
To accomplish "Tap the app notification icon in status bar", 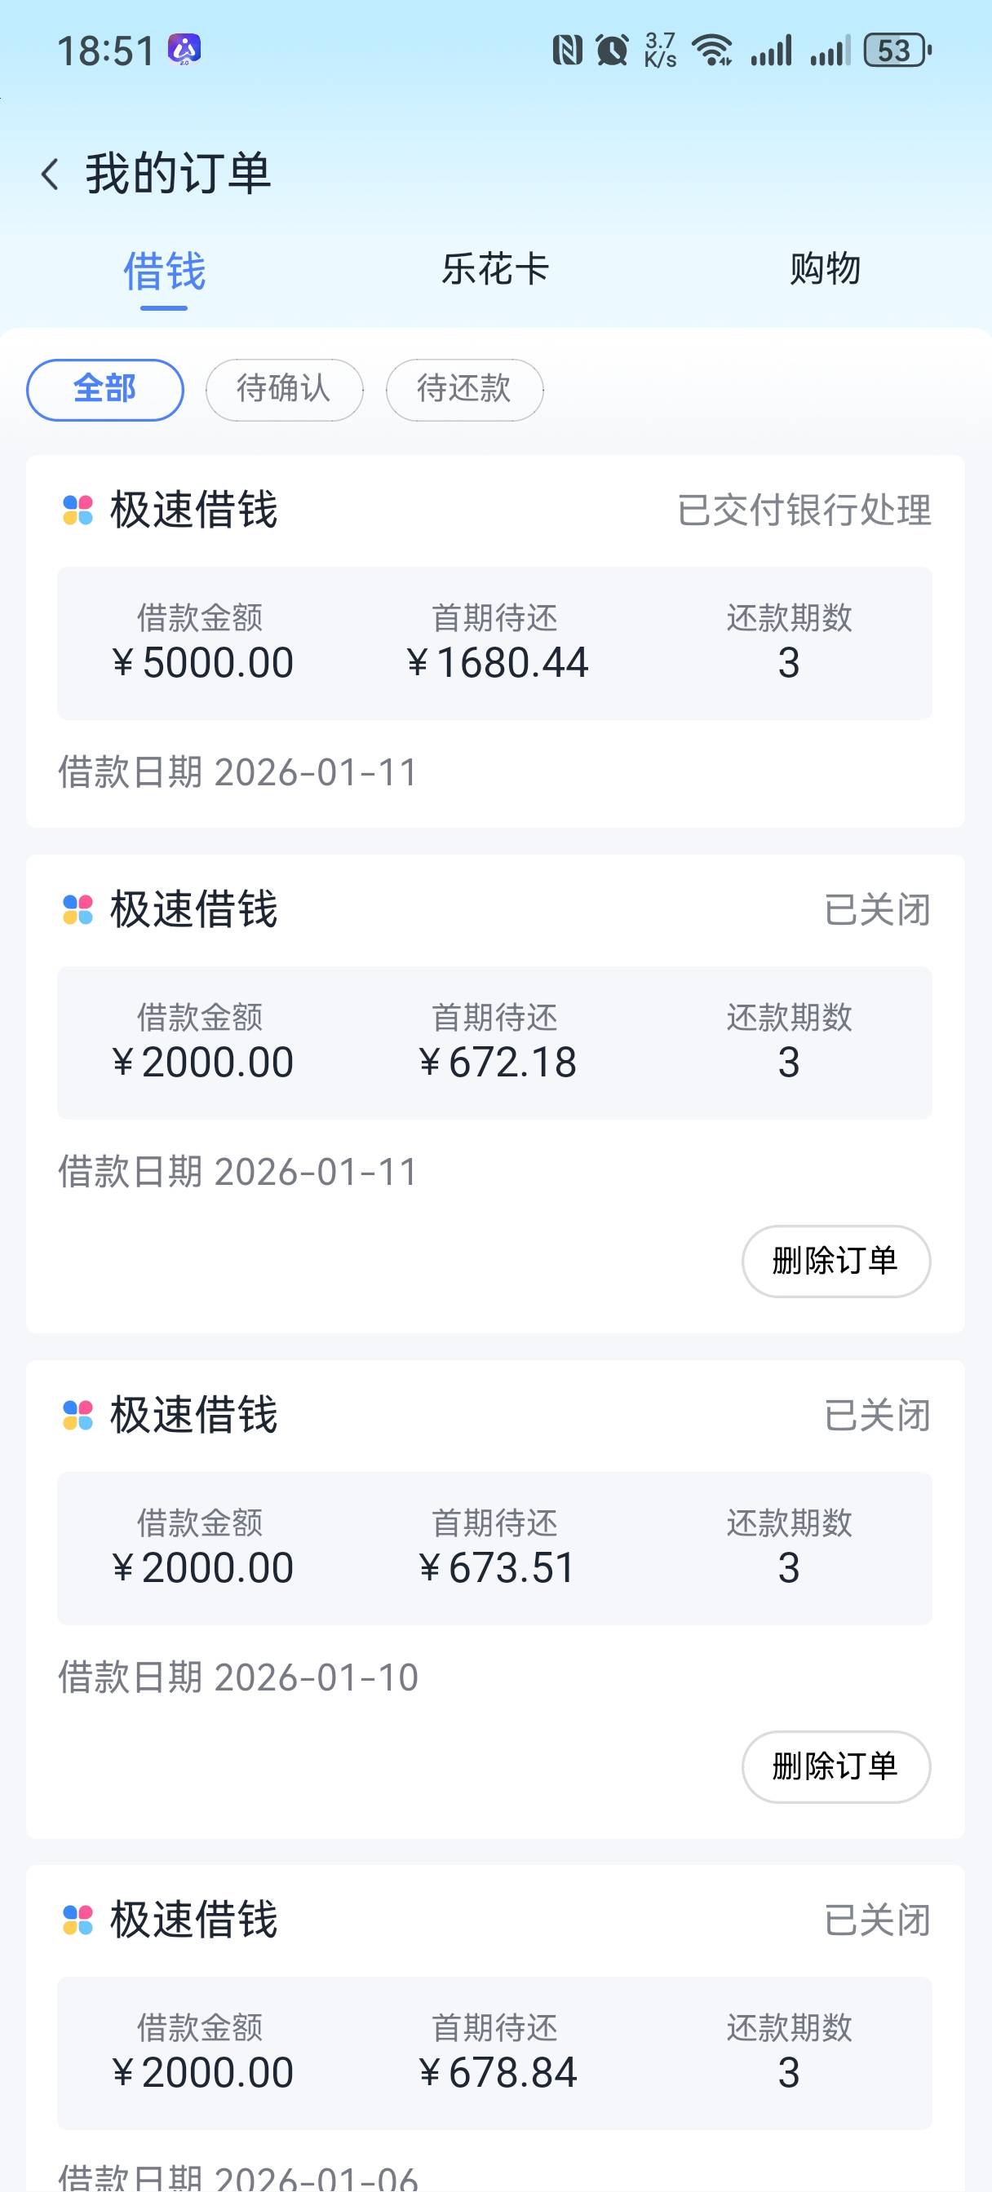I will point(184,50).
